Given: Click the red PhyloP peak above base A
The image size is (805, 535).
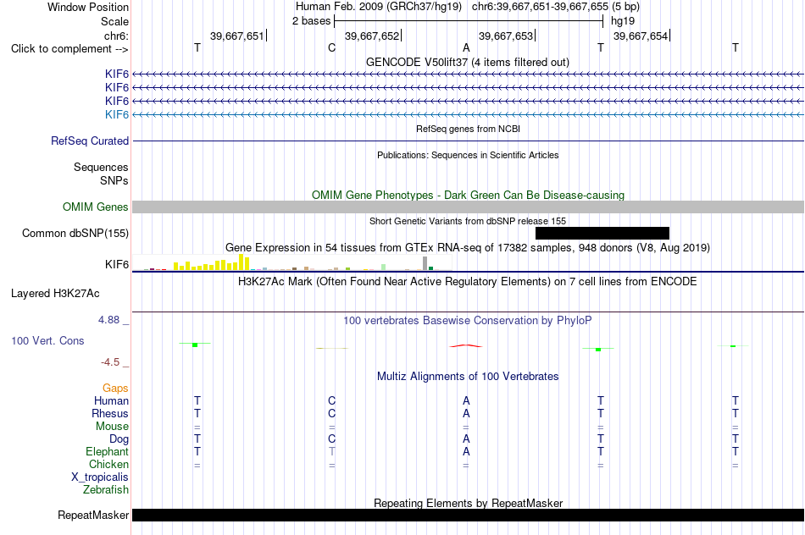Looking at the screenshot, I should (x=466, y=345).
